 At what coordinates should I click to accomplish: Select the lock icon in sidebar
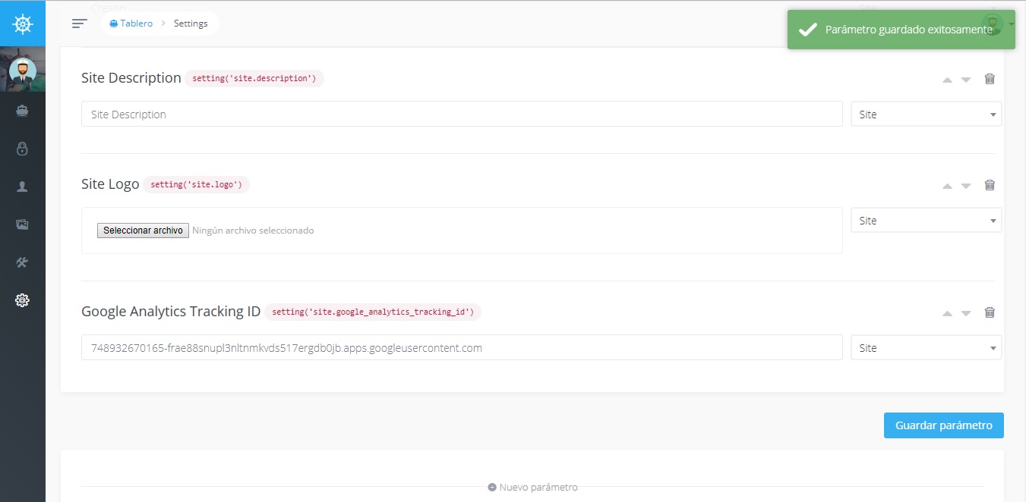tap(22, 149)
